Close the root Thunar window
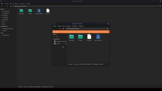 coord(108,24)
